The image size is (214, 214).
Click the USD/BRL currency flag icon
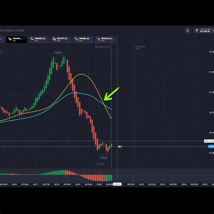click(76, 39)
